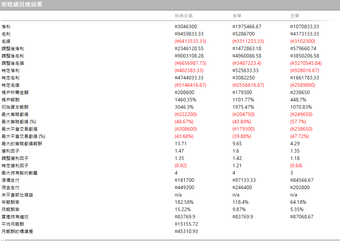Image resolution: width=340 pixels, height=241 pixels.
Task: Click net profit value ¤3046300
Action: [x=186, y=27]
